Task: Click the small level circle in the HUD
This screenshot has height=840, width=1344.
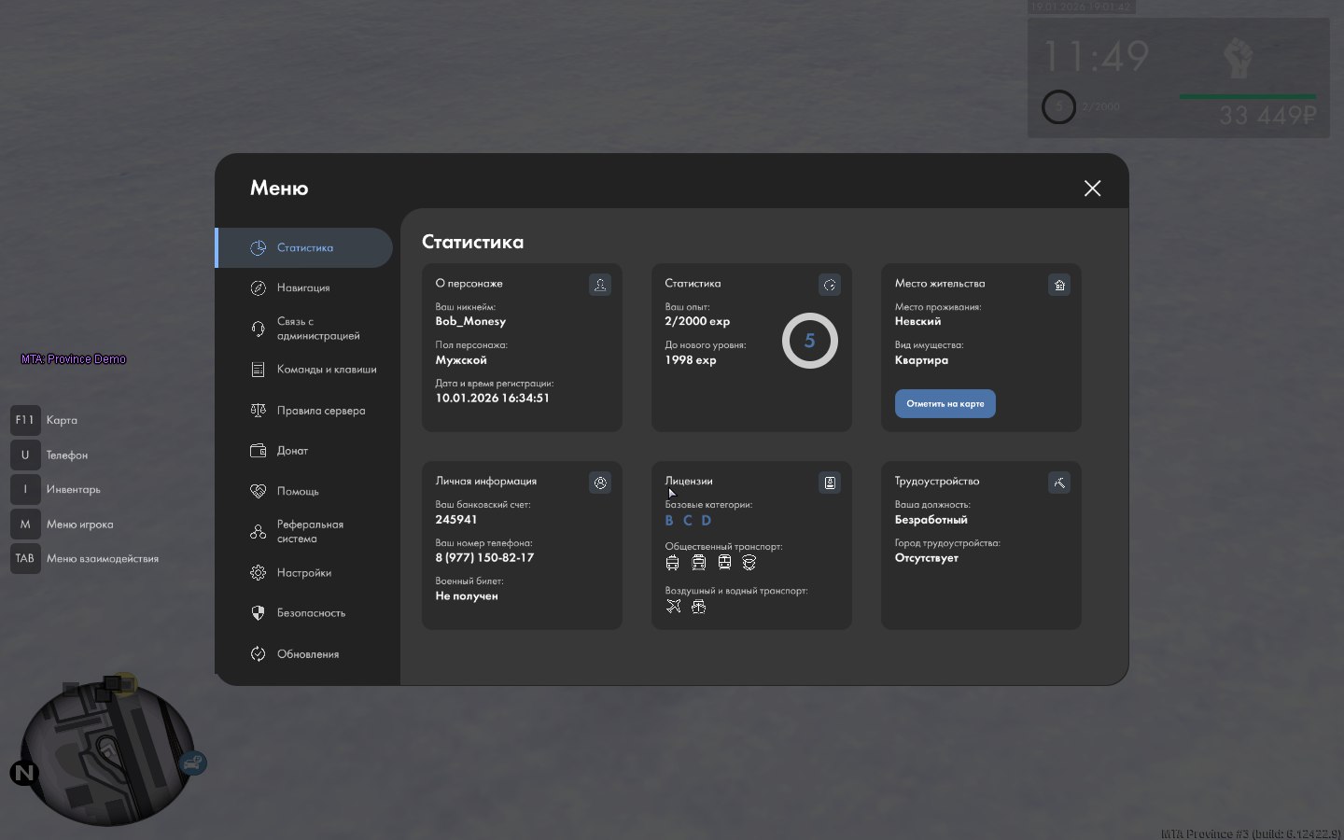Action: pyautogui.click(x=1058, y=106)
